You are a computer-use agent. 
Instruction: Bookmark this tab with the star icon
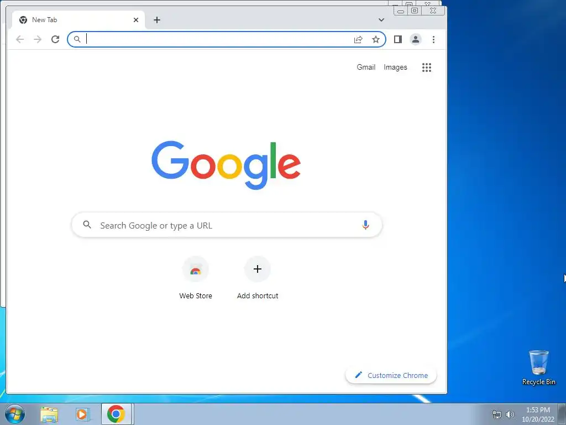pos(376,39)
